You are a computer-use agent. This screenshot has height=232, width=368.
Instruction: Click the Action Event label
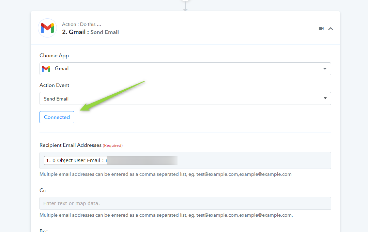pyautogui.click(x=55, y=85)
